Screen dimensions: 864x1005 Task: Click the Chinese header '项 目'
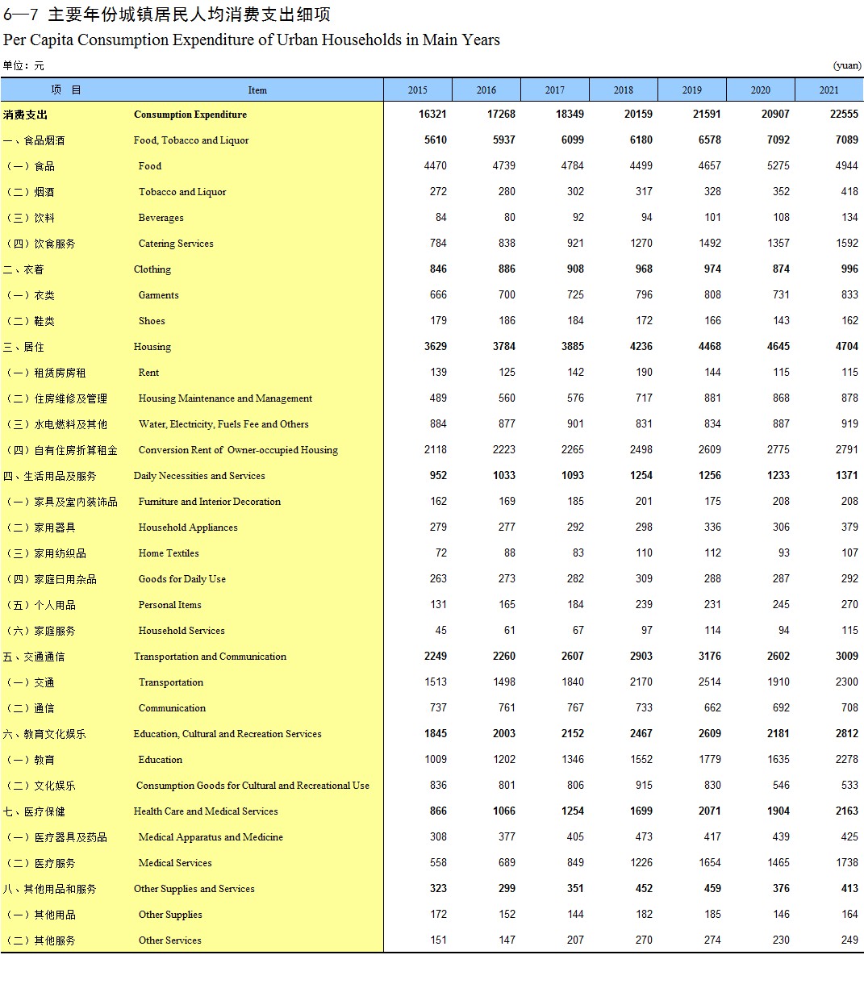click(x=66, y=90)
